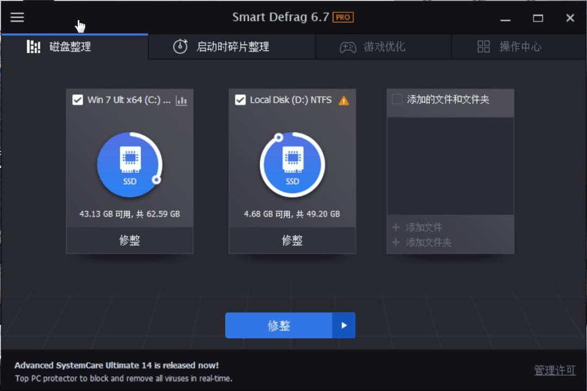Click the SSD circular icon for drive D:
This screenshot has width=587, height=391.
pyautogui.click(x=292, y=165)
